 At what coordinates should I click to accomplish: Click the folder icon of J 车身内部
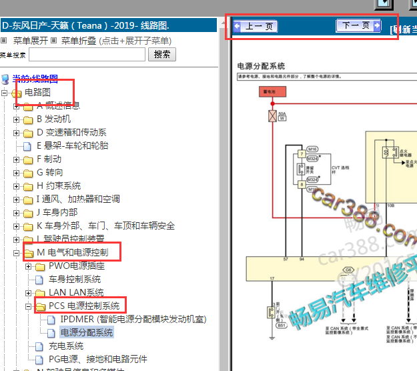28,214
